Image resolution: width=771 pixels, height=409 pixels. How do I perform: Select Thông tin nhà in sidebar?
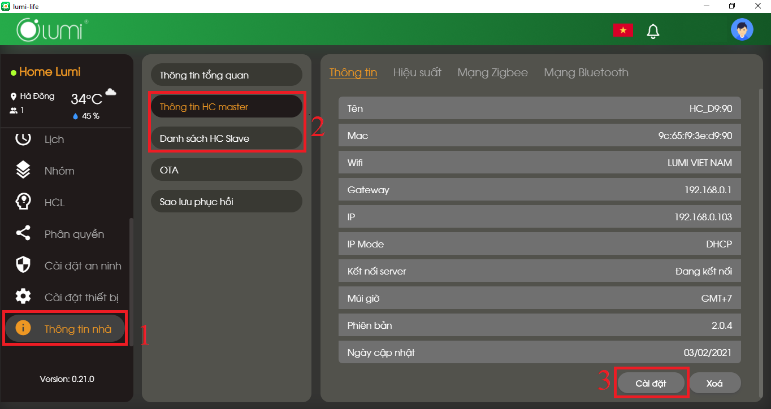pyautogui.click(x=65, y=329)
